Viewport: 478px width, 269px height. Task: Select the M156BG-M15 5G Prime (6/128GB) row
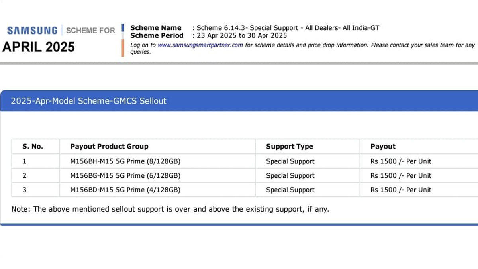(245, 176)
